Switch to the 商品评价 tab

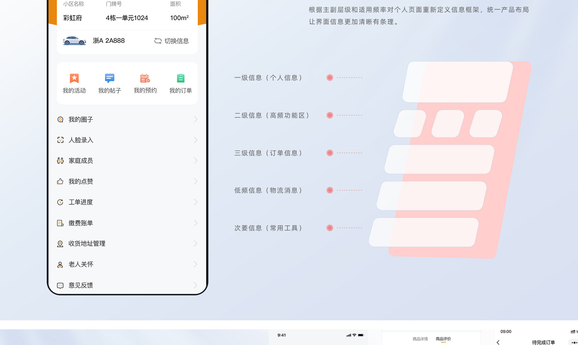pos(443,338)
